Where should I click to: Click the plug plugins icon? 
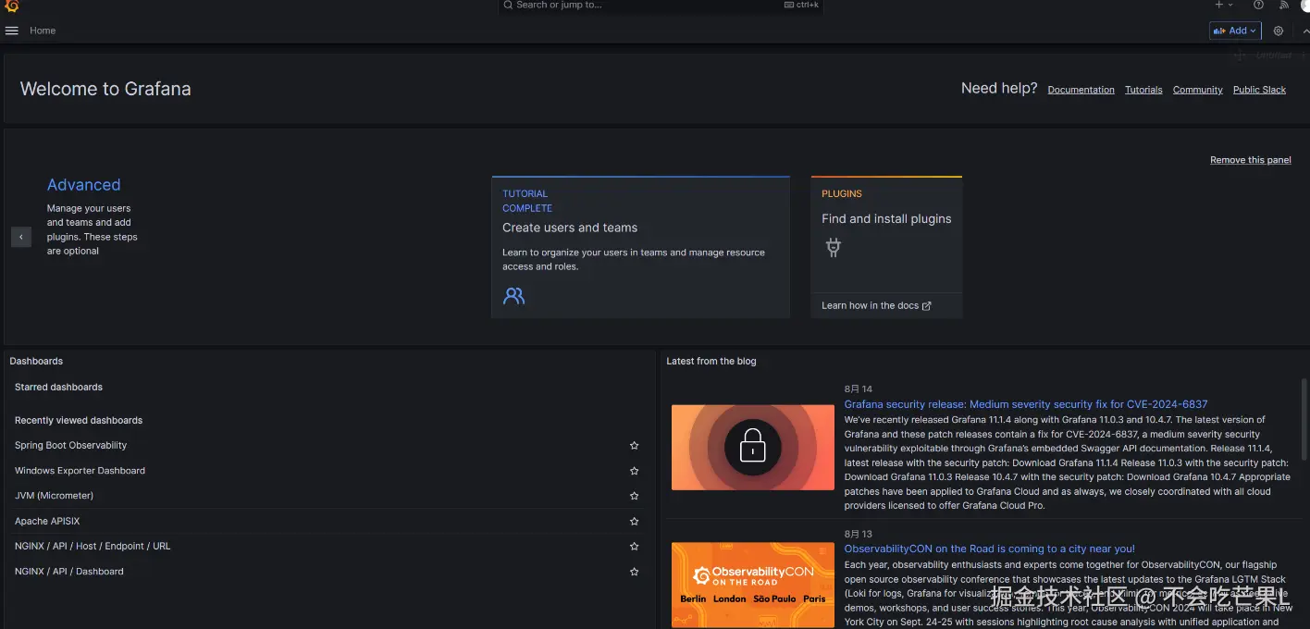[834, 247]
